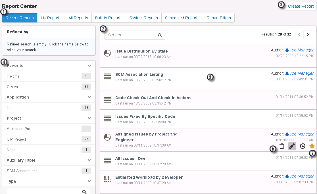This screenshot has width=317, height=194.
Task: Click the clock schedule report icon
Action: coord(303,146)
